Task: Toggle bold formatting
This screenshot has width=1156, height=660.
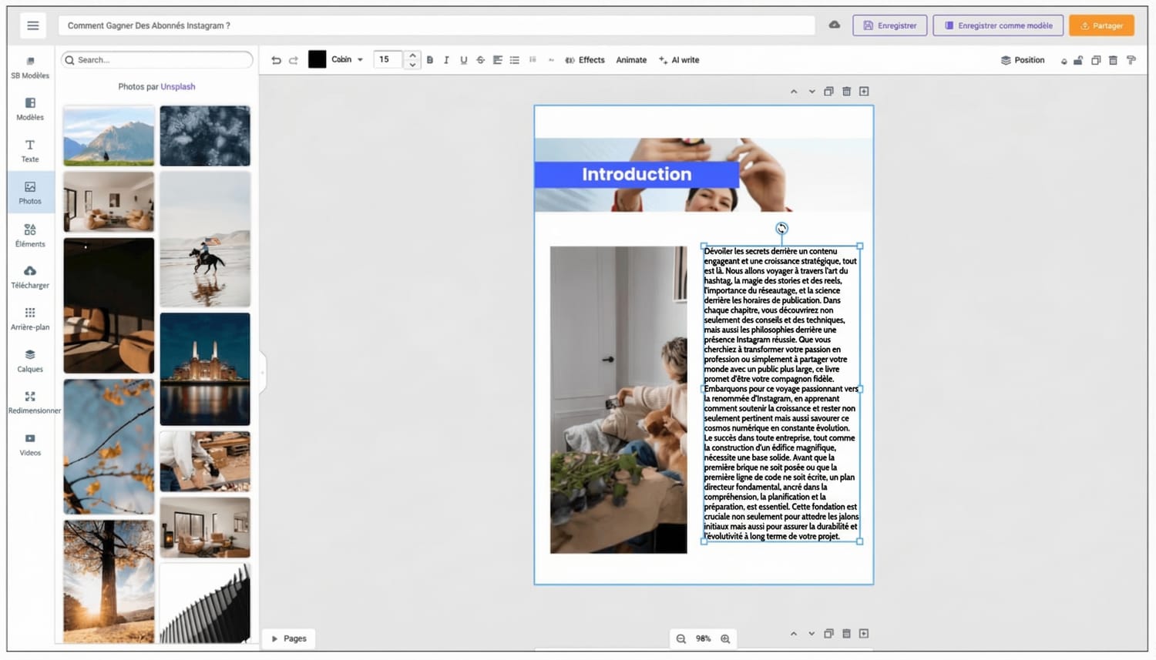Action: tap(430, 60)
